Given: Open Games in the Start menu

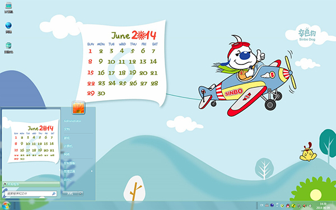Looking at the screenshot, I should point(67,138).
